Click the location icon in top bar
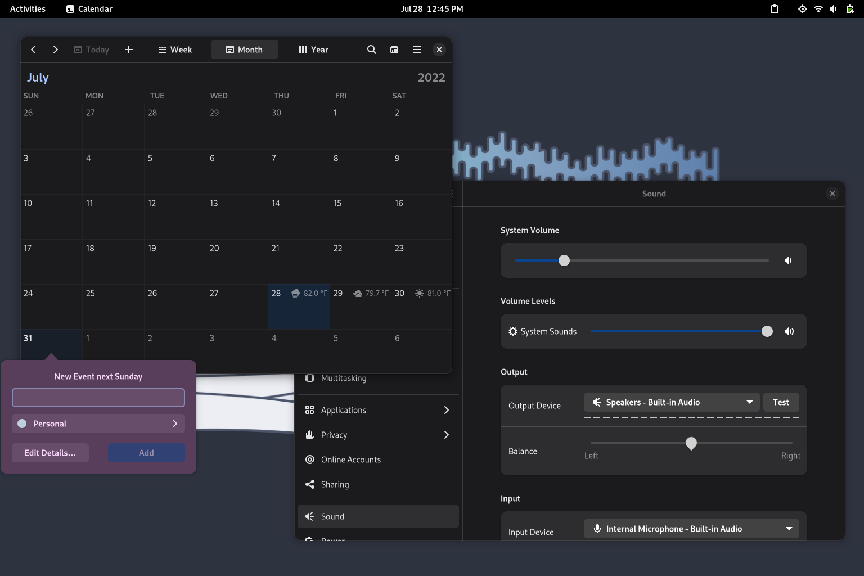This screenshot has width=864, height=576. point(803,9)
